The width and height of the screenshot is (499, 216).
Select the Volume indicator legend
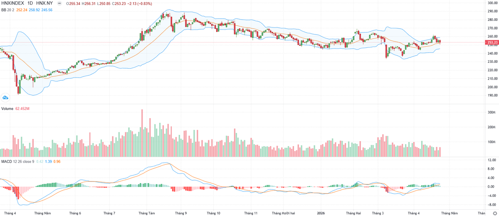point(8,109)
